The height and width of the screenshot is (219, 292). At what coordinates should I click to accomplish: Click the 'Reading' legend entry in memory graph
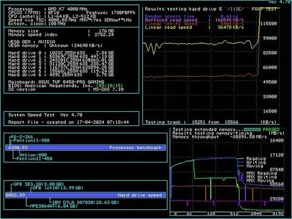click(x=256, y=159)
